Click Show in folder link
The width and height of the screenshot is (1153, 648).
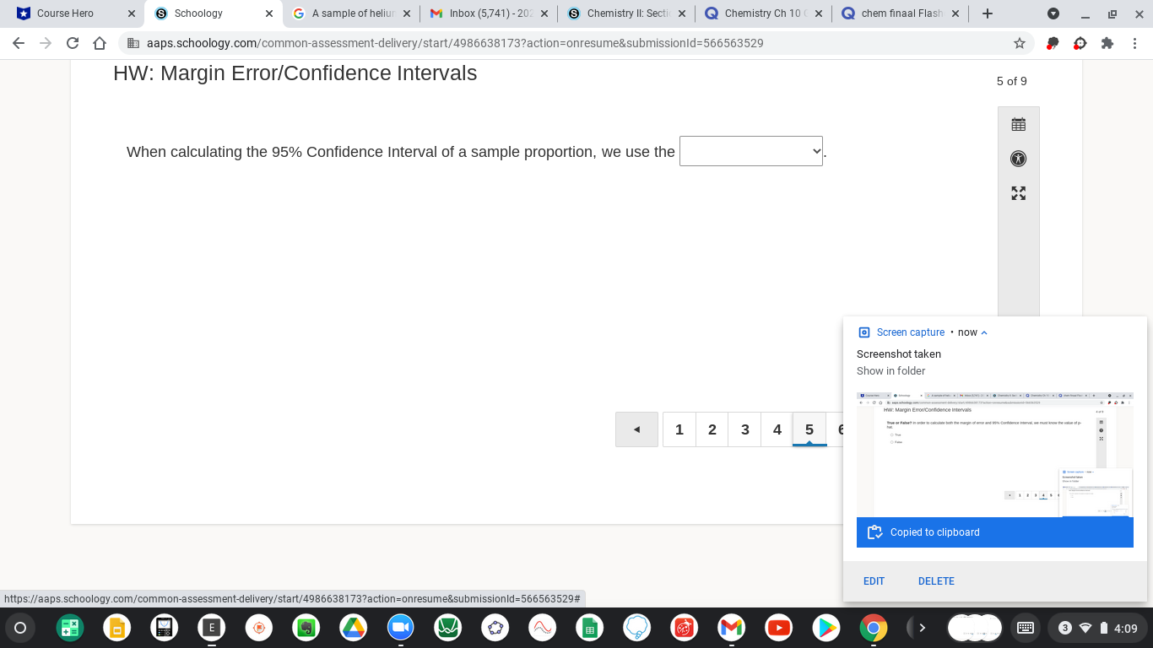click(890, 370)
